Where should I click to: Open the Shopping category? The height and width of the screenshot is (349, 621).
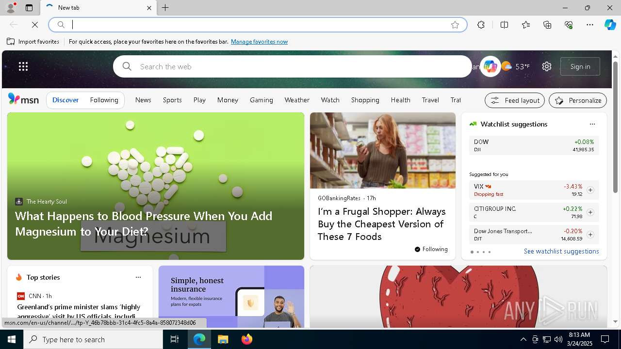pos(365,100)
